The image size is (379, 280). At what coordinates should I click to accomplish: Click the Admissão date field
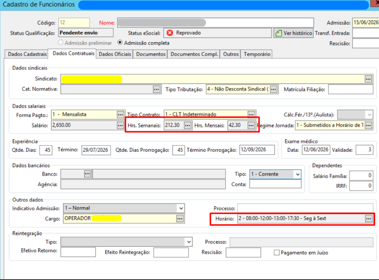tap(366, 22)
